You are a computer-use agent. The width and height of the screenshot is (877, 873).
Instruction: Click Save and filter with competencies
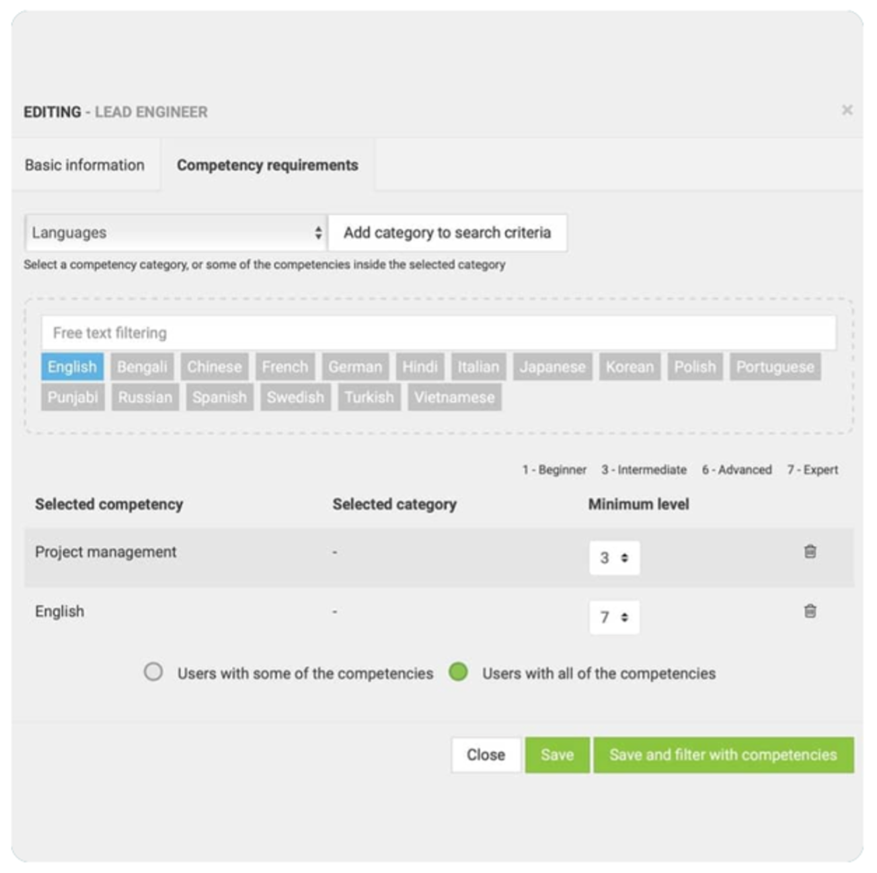pyautogui.click(x=723, y=755)
